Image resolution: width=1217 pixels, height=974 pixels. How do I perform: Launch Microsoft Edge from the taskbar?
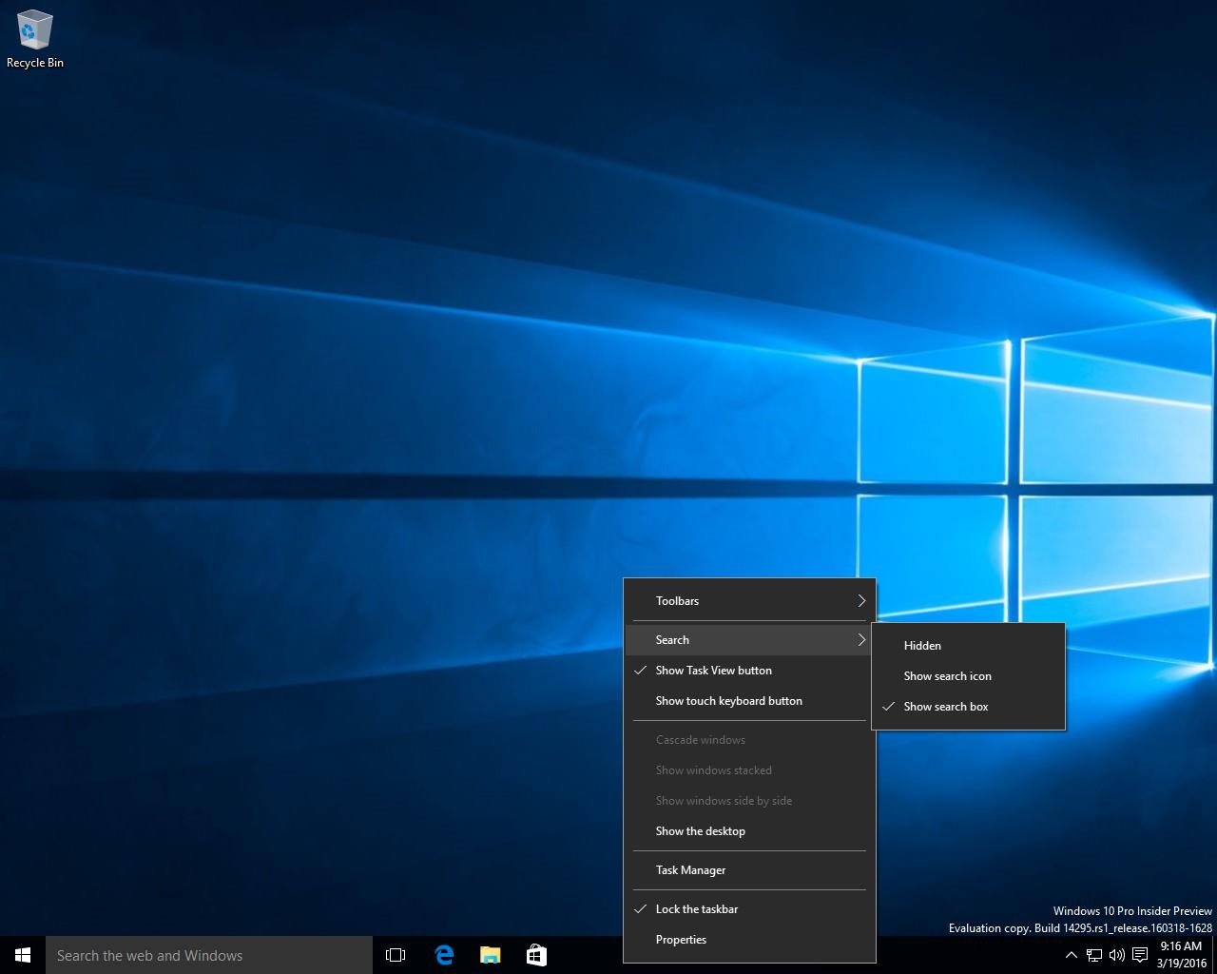coord(444,955)
